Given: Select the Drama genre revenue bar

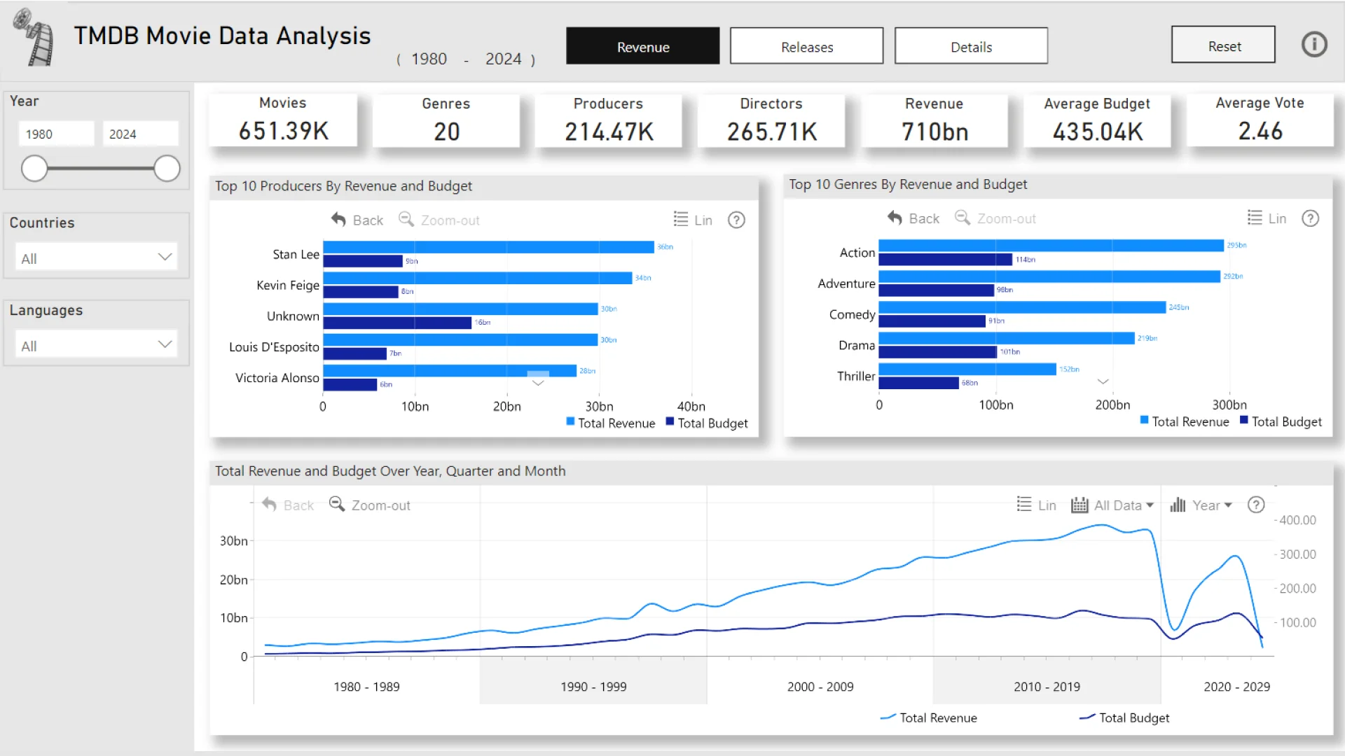Looking at the screenshot, I should coord(1007,338).
